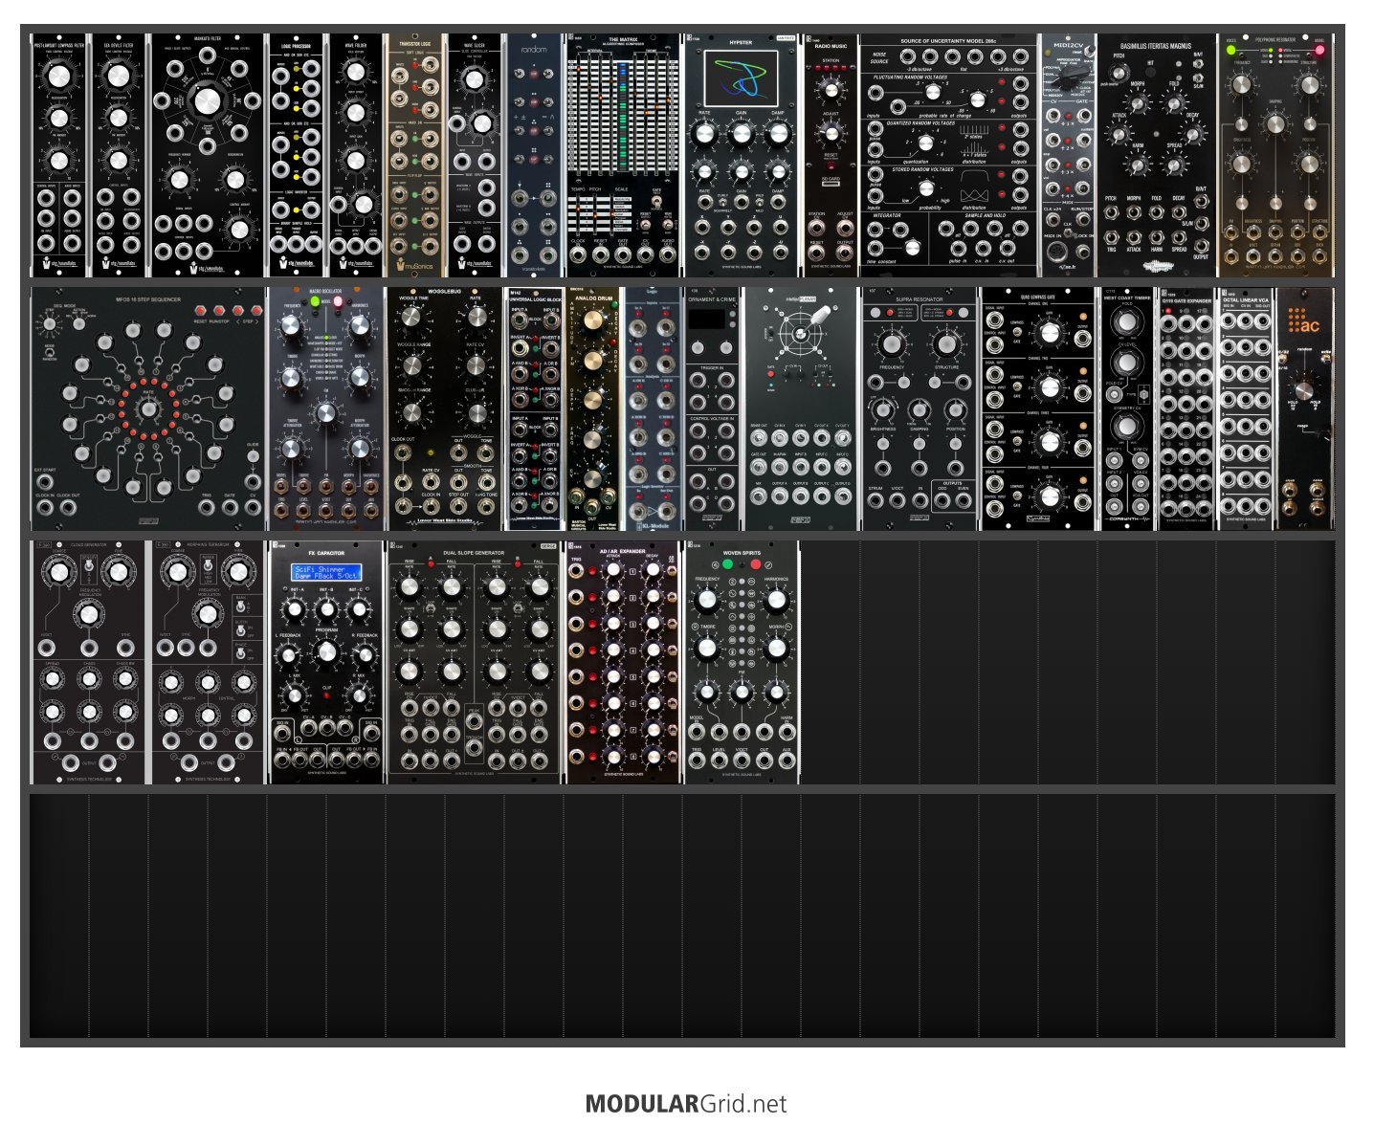Click the Post-Lawsuit Lowpass Filter top knob

coord(58,74)
